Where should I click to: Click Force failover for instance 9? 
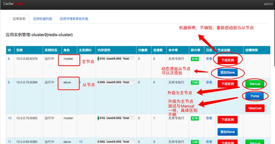tap(255, 96)
